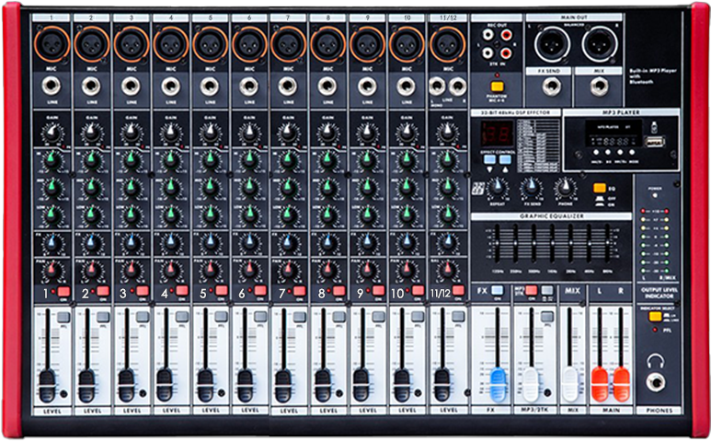Click the PHONE level knob
Image resolution: width=711 pixels, height=441 pixels.
(565, 188)
